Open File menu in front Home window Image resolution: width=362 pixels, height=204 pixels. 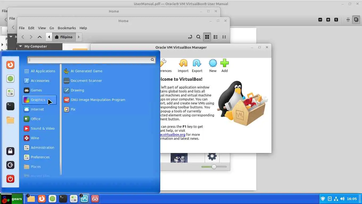point(22,28)
